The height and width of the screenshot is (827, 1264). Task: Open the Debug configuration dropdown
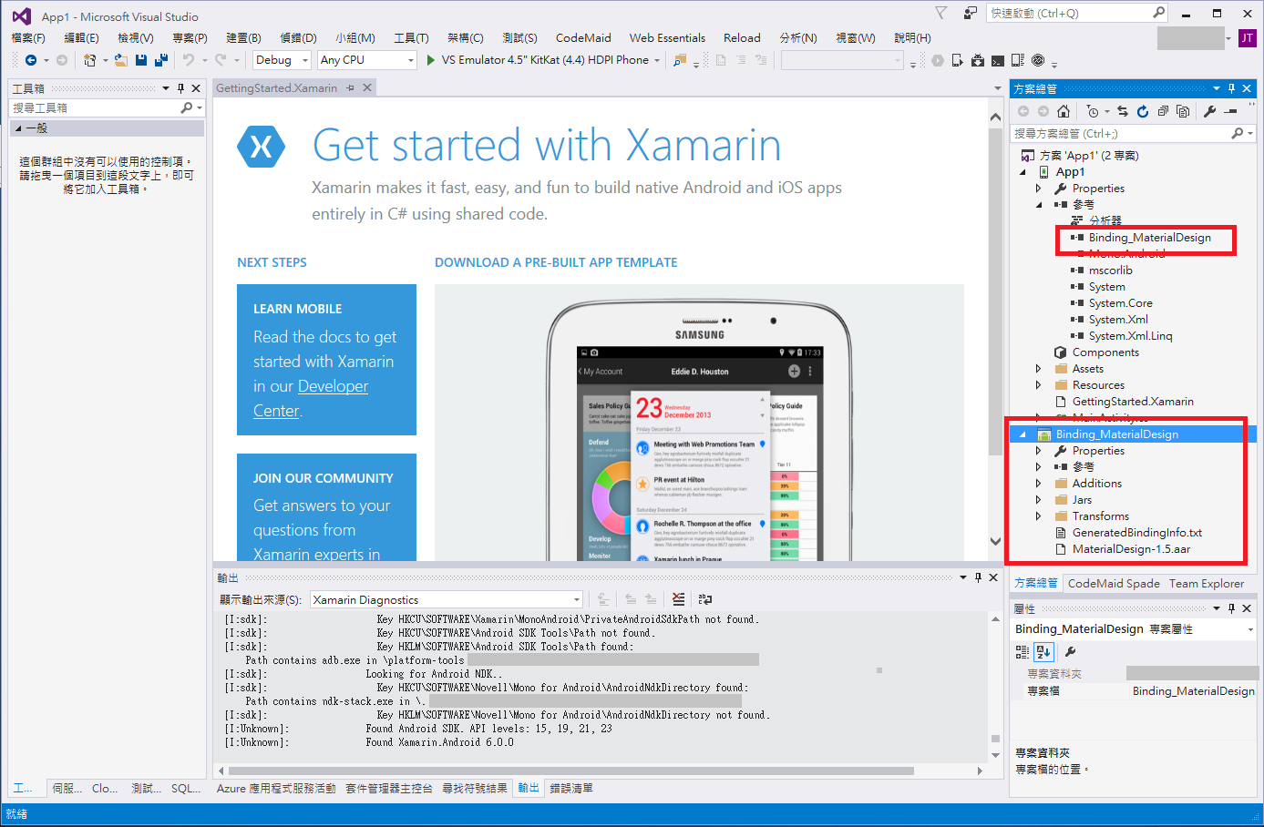pos(282,60)
